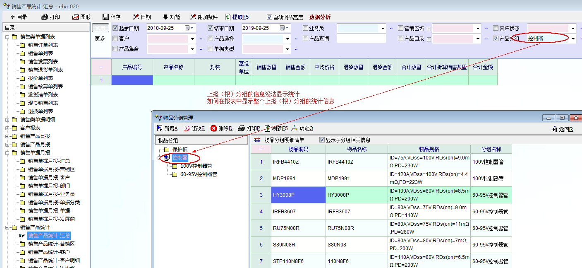
Task: Open the 产品分组 dropdown arrow
Action: tap(573, 39)
